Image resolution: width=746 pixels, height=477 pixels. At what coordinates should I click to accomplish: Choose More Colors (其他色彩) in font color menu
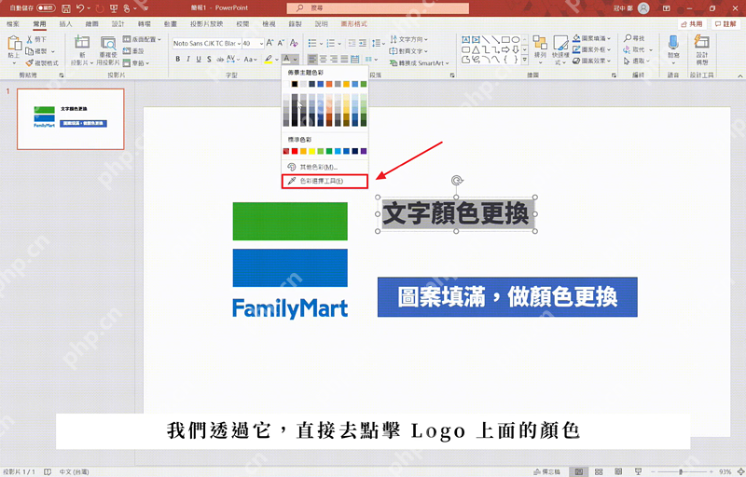coord(325,168)
